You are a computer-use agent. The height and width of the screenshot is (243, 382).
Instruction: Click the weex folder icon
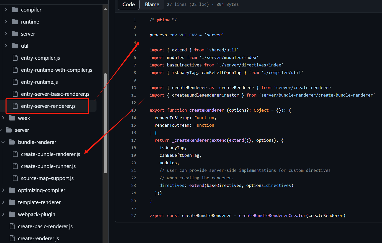[12, 118]
